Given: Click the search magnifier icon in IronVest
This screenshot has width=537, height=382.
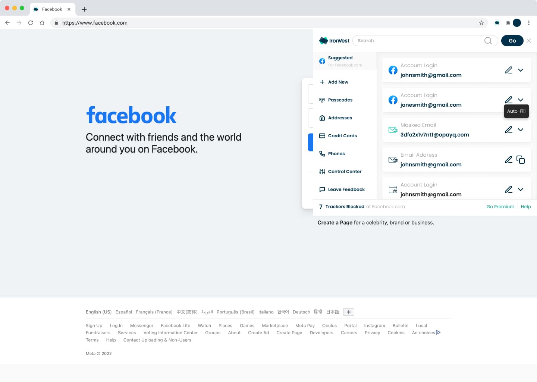Looking at the screenshot, I should [x=488, y=41].
